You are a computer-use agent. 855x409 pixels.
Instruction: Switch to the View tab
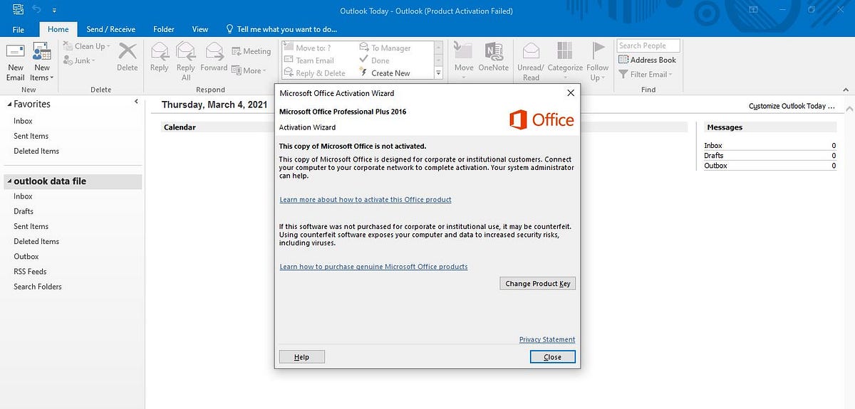point(200,29)
